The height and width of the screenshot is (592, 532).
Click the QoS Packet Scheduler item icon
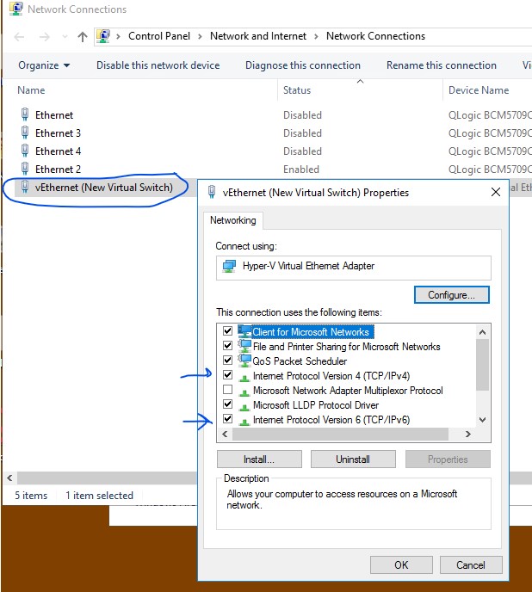[x=244, y=361]
